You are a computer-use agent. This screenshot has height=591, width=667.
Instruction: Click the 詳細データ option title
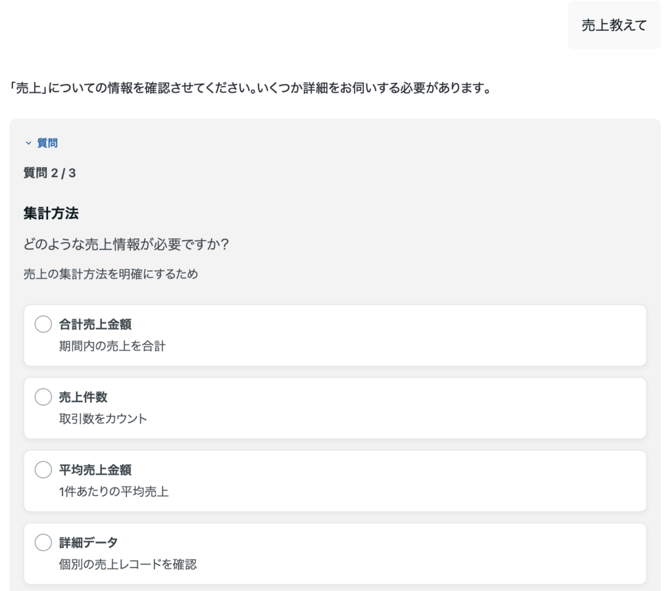[89, 542]
